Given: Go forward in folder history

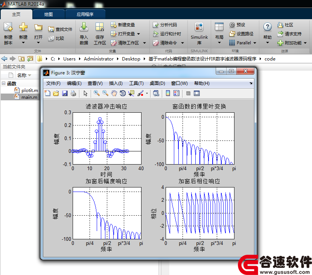Looking at the screenshot, I should pyautogui.click(x=12, y=59).
